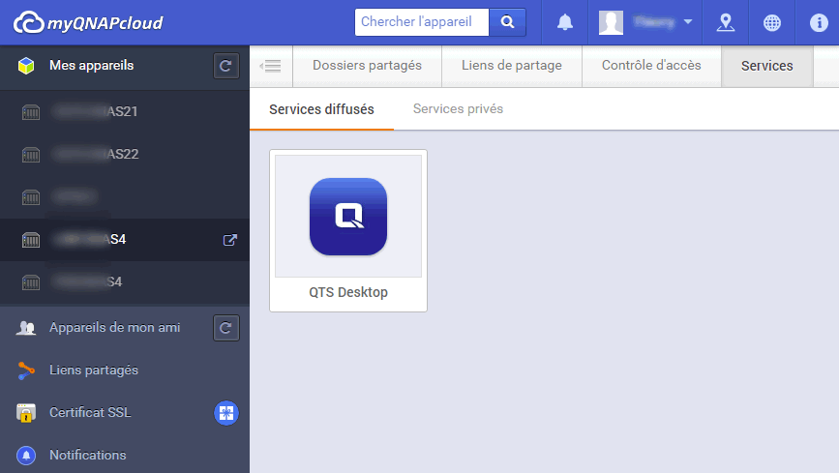The width and height of the screenshot is (839, 473).
Task: Switch to the Services privés sub-tab
Action: tap(458, 109)
